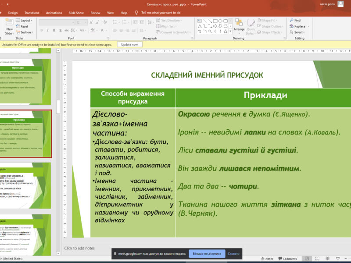Open the Section dropdown
This screenshot has width=351, height=263.
25,32
